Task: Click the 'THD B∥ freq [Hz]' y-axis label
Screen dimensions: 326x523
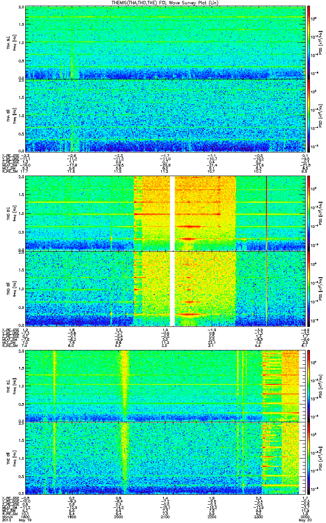Action: tap(11, 288)
